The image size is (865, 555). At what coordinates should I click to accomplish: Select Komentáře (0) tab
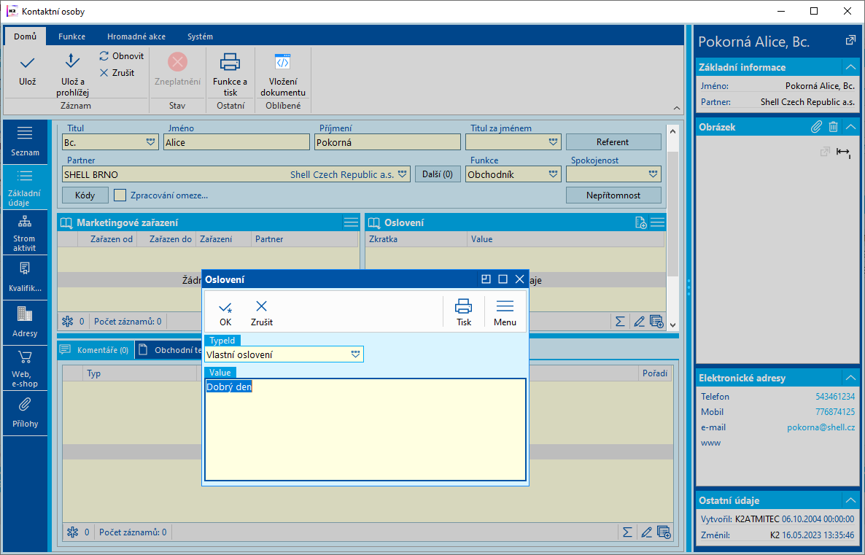(x=96, y=350)
